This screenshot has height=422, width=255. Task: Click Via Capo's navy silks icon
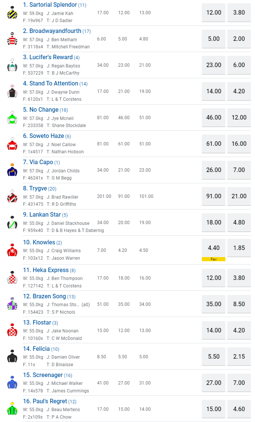12,170
